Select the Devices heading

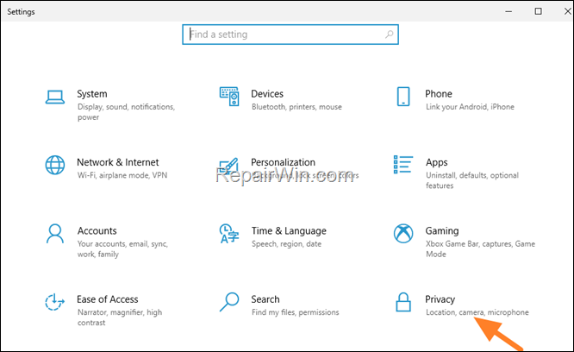(x=267, y=94)
